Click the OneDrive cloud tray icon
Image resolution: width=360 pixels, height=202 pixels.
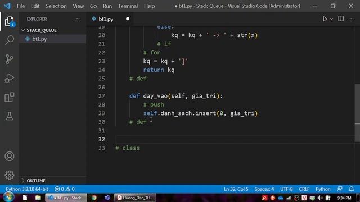(x=281, y=198)
